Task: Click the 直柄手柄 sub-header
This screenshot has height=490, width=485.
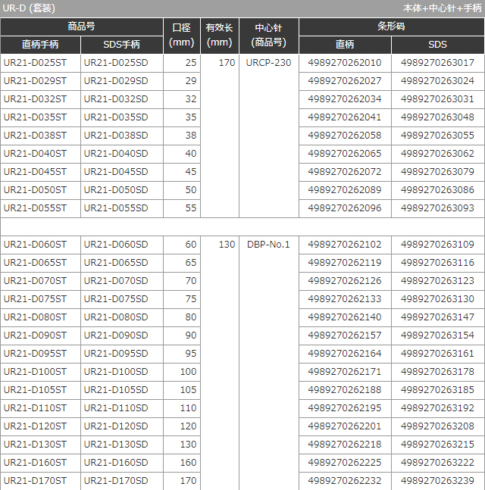Action: coord(40,45)
